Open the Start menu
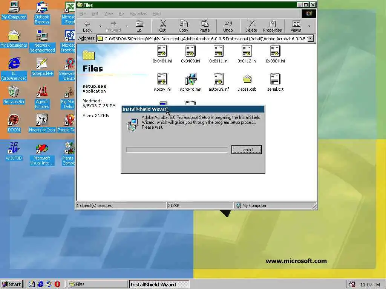386x289 pixels. (x=12, y=284)
